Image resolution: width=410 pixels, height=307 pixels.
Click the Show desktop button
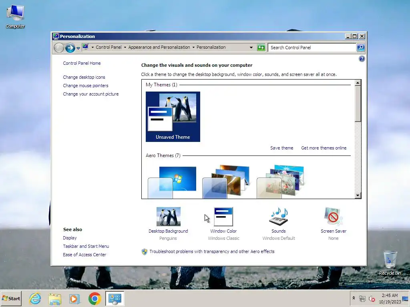[406, 298]
